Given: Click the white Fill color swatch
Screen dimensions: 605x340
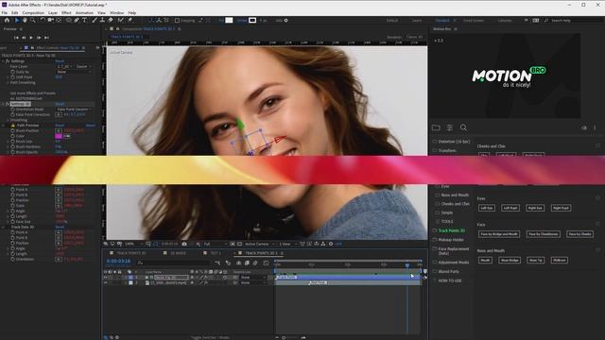Looking at the screenshot, I should click(x=229, y=20).
